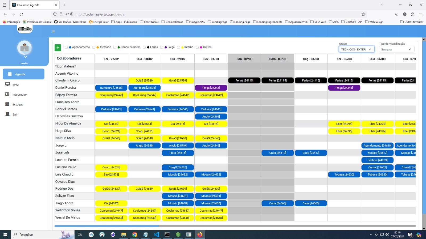The image size is (426, 239).
Task: Click the Windows Start button
Action: pyautogui.click(x=5, y=234)
